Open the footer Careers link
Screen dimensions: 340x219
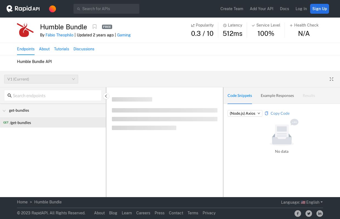click(143, 213)
